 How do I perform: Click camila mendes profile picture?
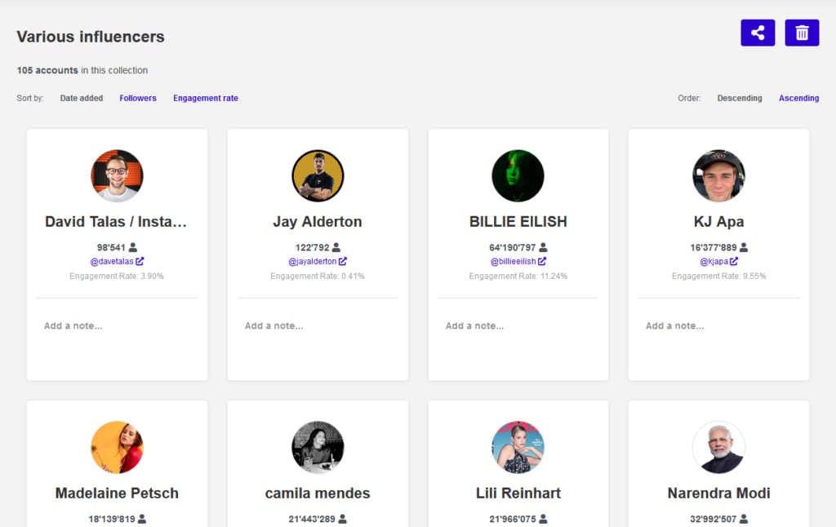[318, 448]
